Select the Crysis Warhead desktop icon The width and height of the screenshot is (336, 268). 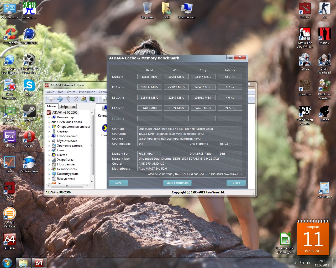[324, 64]
